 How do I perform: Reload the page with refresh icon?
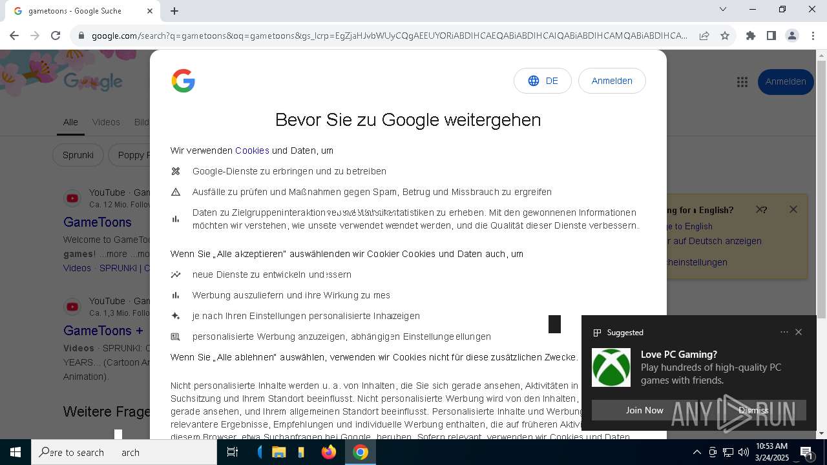pos(56,36)
